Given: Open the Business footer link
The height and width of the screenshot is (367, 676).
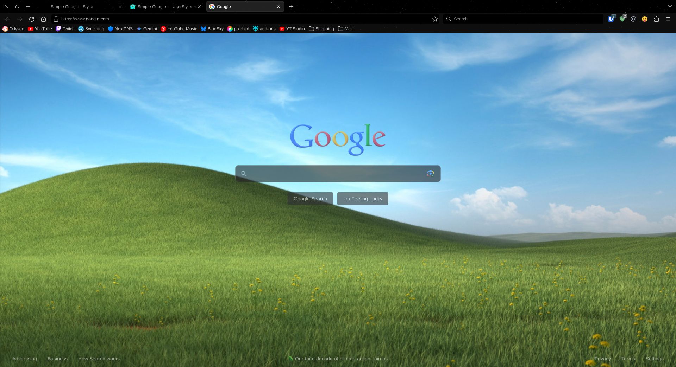Looking at the screenshot, I should (x=57, y=359).
